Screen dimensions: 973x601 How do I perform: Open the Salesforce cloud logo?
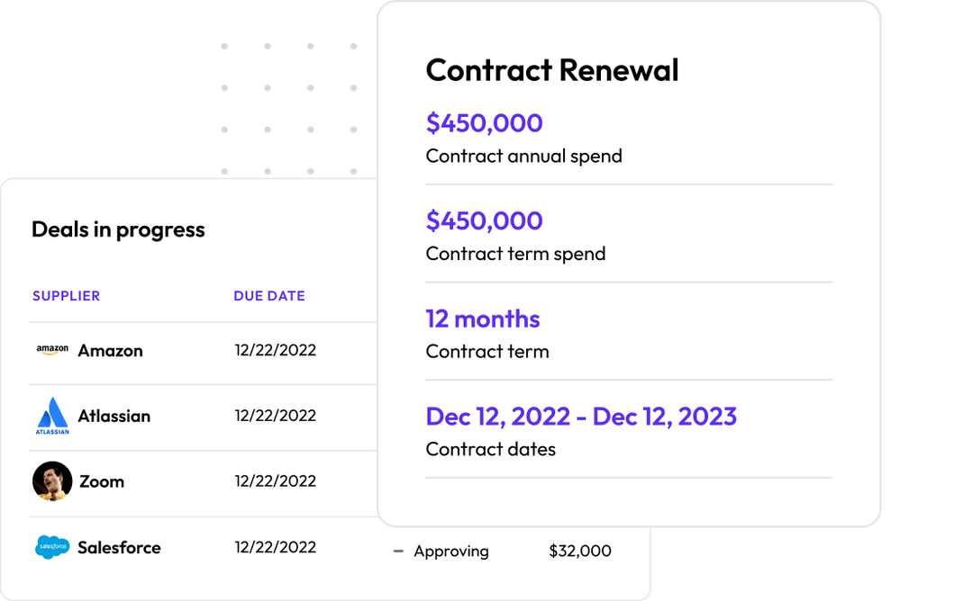pyautogui.click(x=52, y=547)
